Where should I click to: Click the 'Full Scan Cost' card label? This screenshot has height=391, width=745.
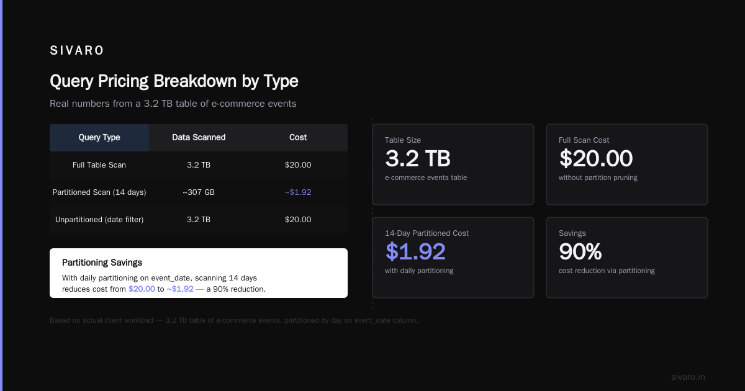click(584, 140)
